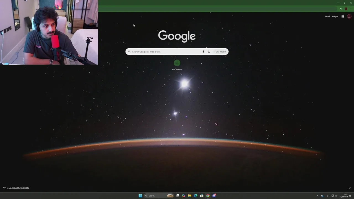354x199 pixels.
Task: Open Google account avatar on page
Action: pyautogui.click(x=349, y=17)
